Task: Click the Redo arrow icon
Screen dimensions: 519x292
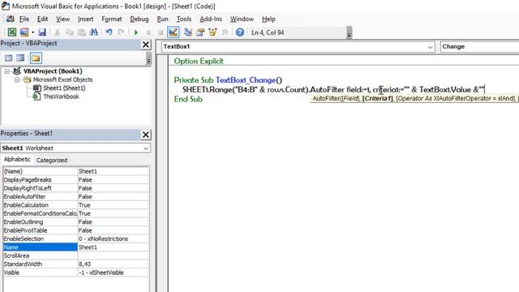Action: tap(121, 32)
